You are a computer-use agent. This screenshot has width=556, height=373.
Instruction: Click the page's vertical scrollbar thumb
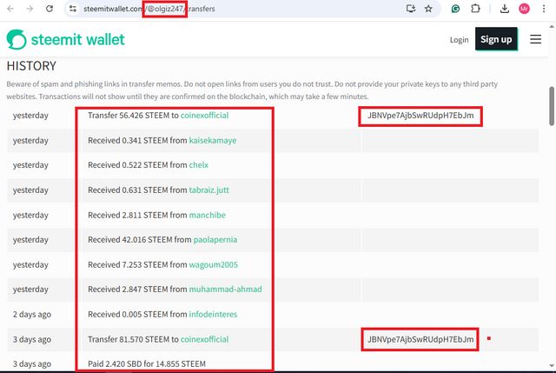(x=552, y=106)
